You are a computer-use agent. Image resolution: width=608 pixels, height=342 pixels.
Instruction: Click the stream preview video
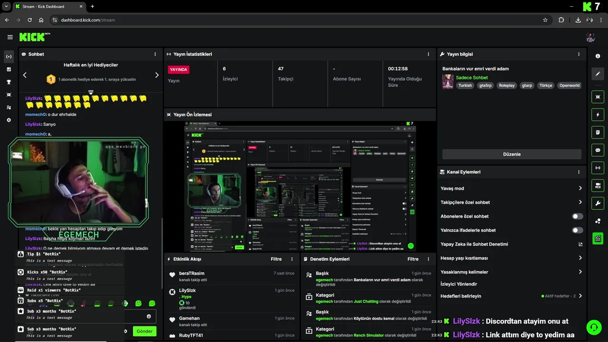pyautogui.click(x=300, y=186)
